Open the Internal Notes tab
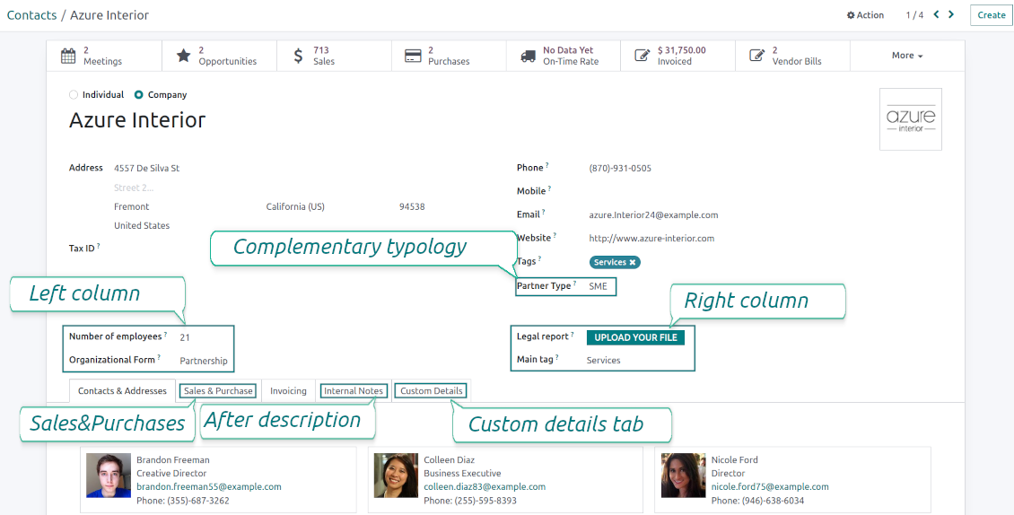Image resolution: width=1014 pixels, height=515 pixels. tap(354, 391)
